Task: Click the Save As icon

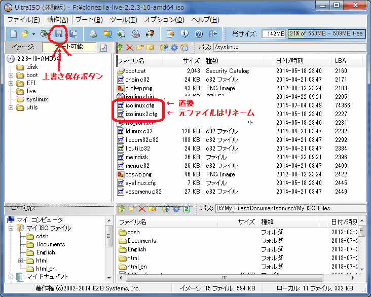Action: click(73, 34)
